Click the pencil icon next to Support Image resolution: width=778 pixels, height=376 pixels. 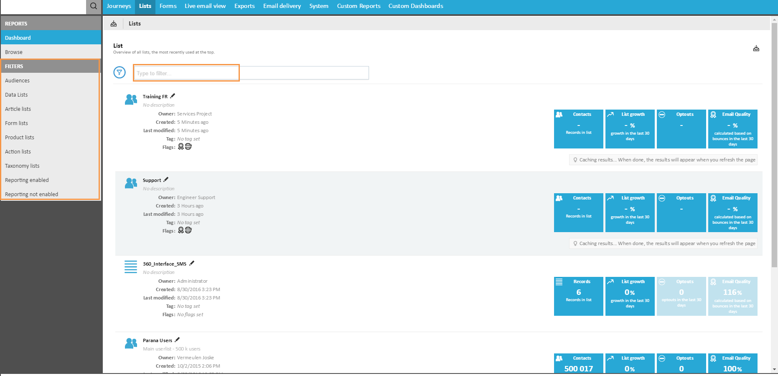(x=166, y=180)
